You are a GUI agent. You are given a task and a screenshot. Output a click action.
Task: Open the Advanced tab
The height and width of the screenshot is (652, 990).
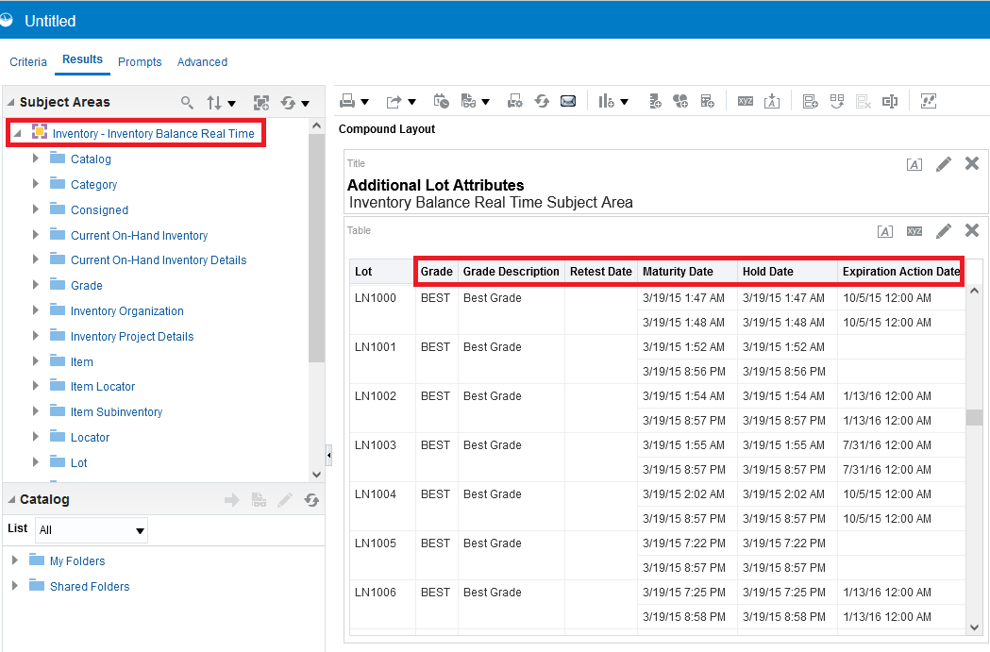tap(202, 62)
